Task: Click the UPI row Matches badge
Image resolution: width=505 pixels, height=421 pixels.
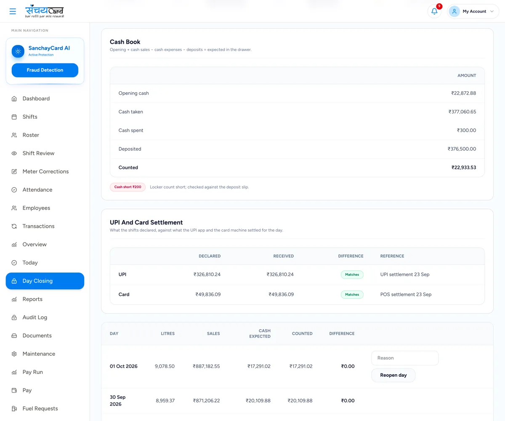Action: click(x=352, y=274)
